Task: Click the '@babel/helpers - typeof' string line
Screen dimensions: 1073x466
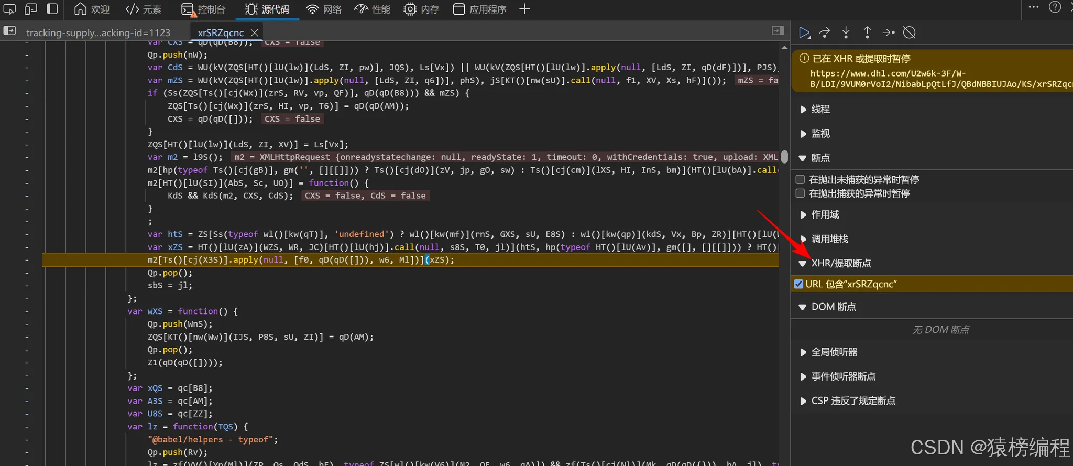Action: [x=213, y=439]
